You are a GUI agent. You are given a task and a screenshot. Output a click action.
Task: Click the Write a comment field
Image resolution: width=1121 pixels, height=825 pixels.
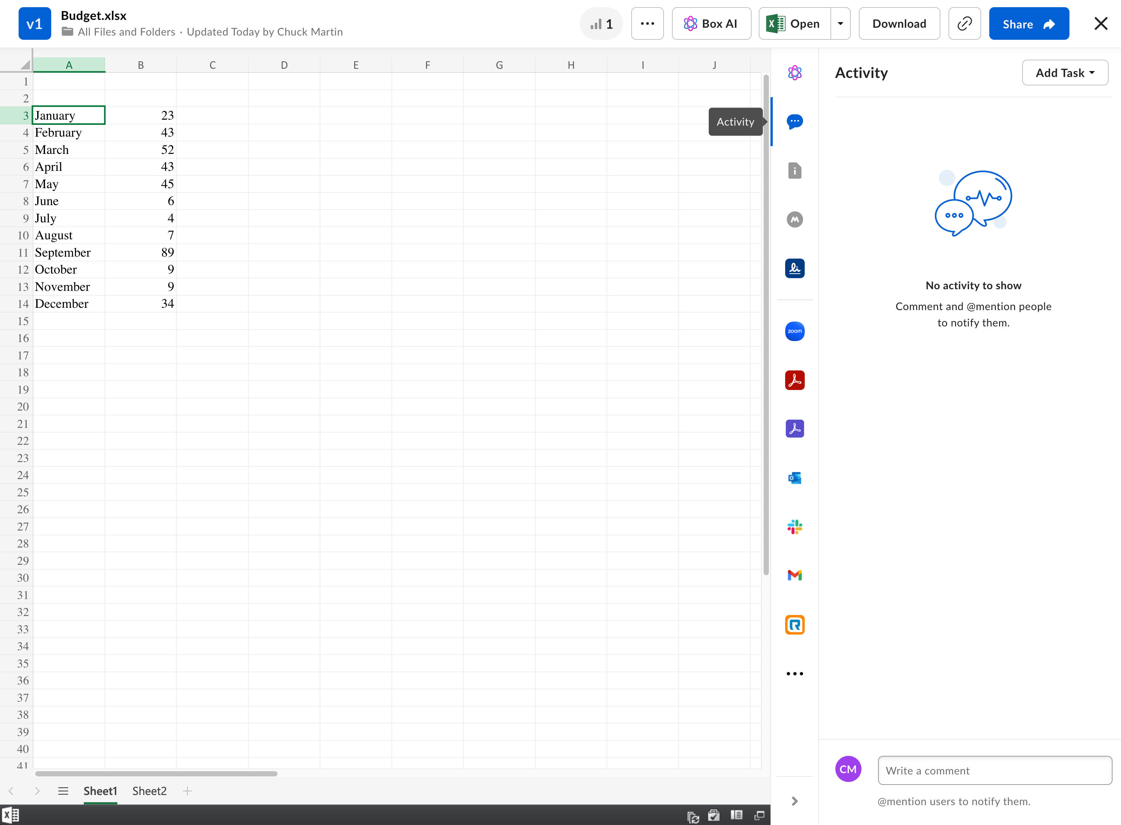click(994, 771)
